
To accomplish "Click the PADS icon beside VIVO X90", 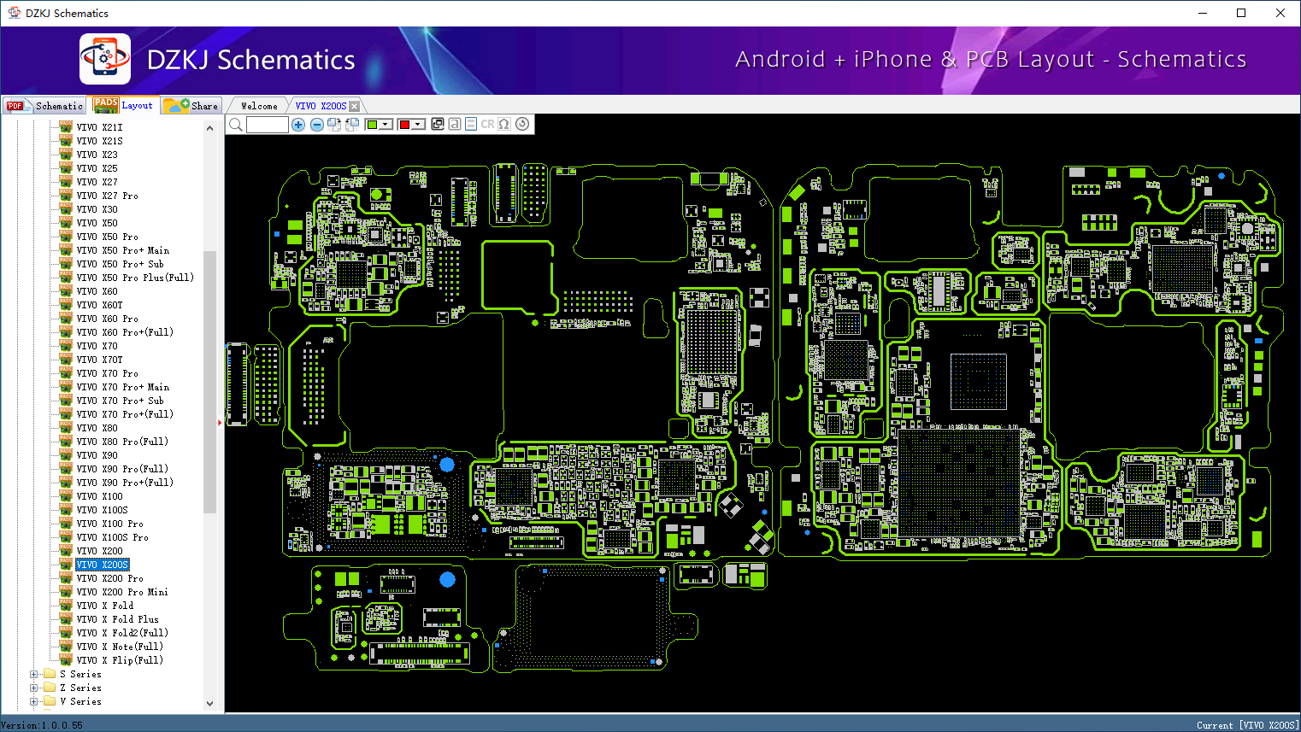I will [x=66, y=455].
